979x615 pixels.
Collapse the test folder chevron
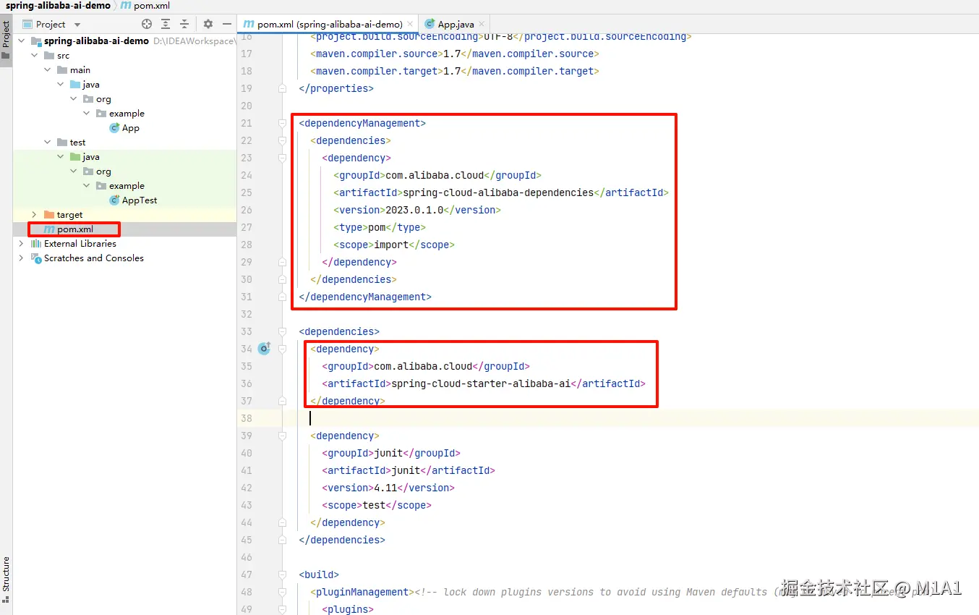tap(48, 143)
